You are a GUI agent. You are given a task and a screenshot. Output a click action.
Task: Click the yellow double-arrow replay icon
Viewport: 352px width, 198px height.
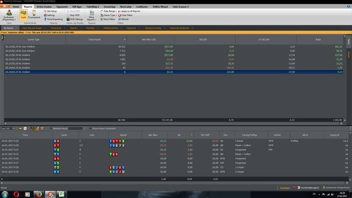point(20,129)
